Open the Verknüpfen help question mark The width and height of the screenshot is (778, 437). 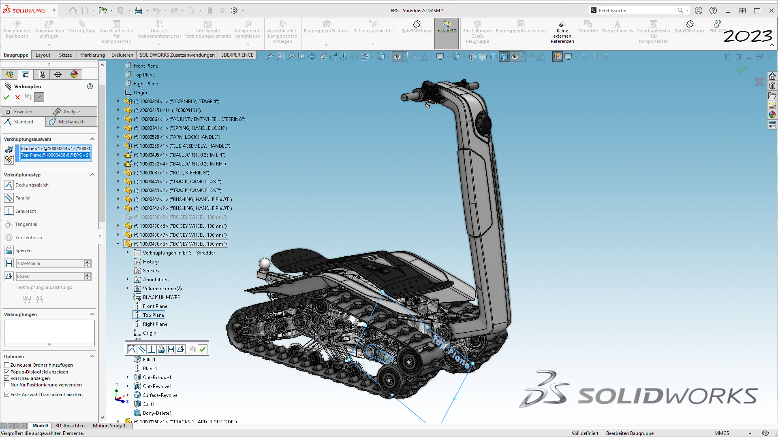[90, 86]
